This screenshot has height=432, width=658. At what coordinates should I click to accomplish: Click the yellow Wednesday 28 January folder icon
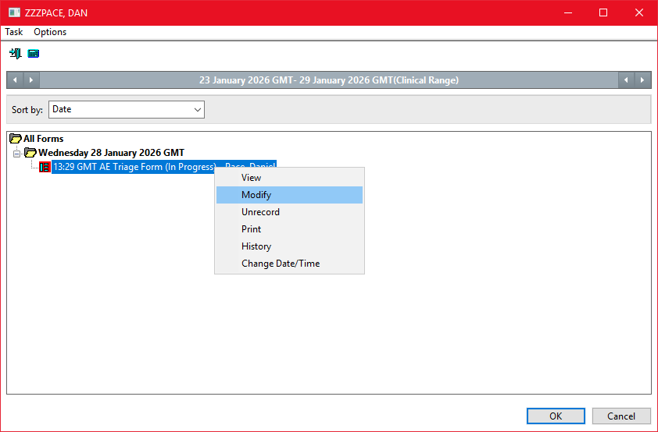point(30,153)
